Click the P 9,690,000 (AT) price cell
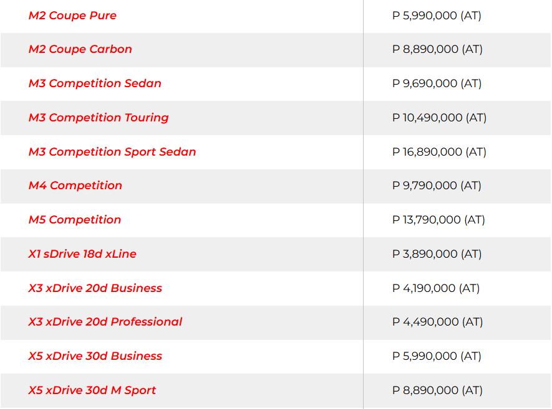 [437, 83]
